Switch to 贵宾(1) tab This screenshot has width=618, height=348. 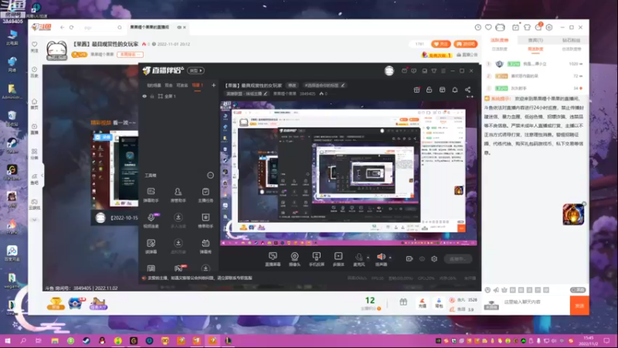coord(535,40)
